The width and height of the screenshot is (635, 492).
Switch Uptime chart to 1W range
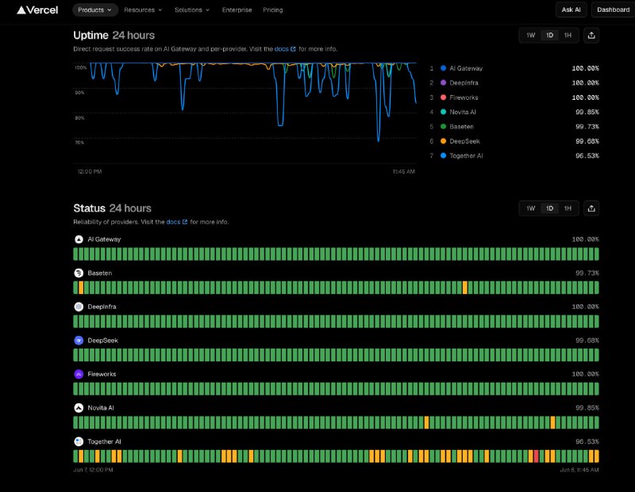tap(530, 35)
